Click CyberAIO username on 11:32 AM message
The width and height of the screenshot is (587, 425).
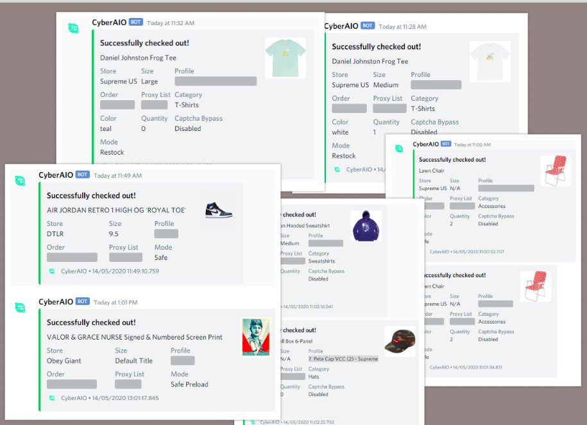pyautogui.click(x=109, y=22)
